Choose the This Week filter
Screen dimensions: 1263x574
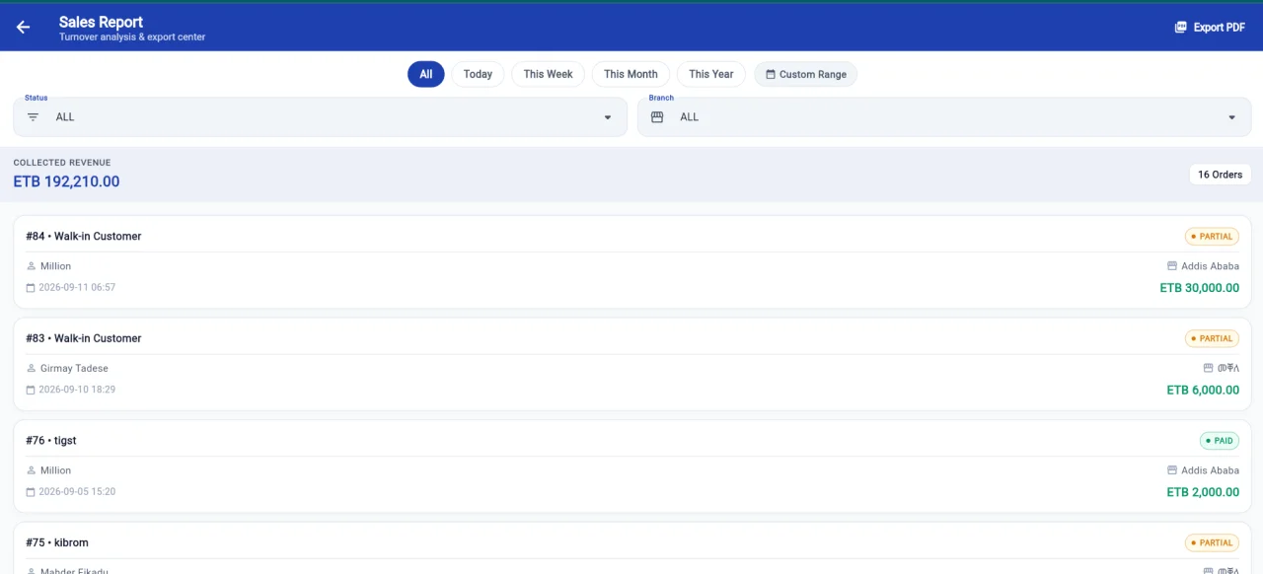coord(548,74)
